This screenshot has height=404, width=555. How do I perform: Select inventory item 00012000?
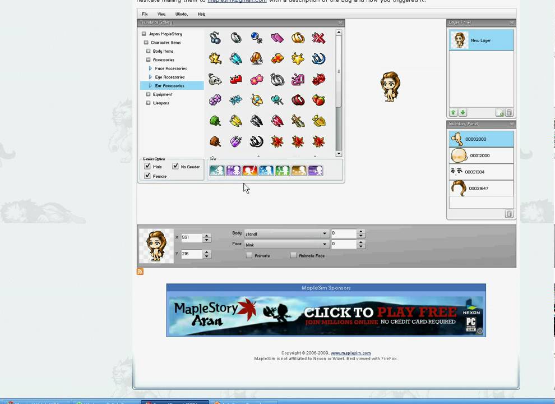point(482,155)
